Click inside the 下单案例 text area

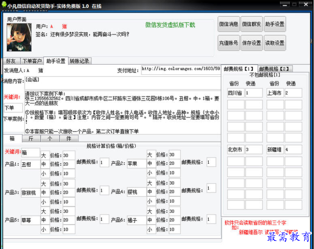[x=122, y=112]
